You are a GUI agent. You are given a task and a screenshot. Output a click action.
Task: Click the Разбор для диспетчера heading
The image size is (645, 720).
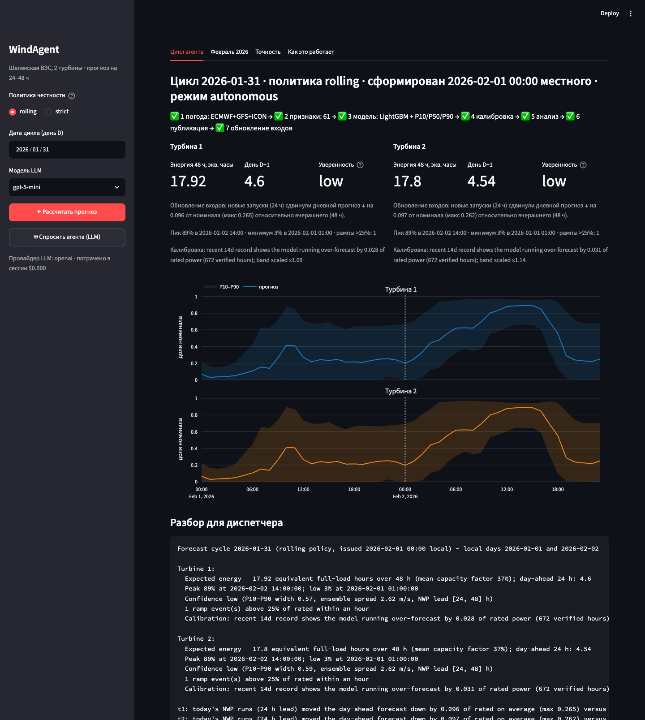point(226,523)
